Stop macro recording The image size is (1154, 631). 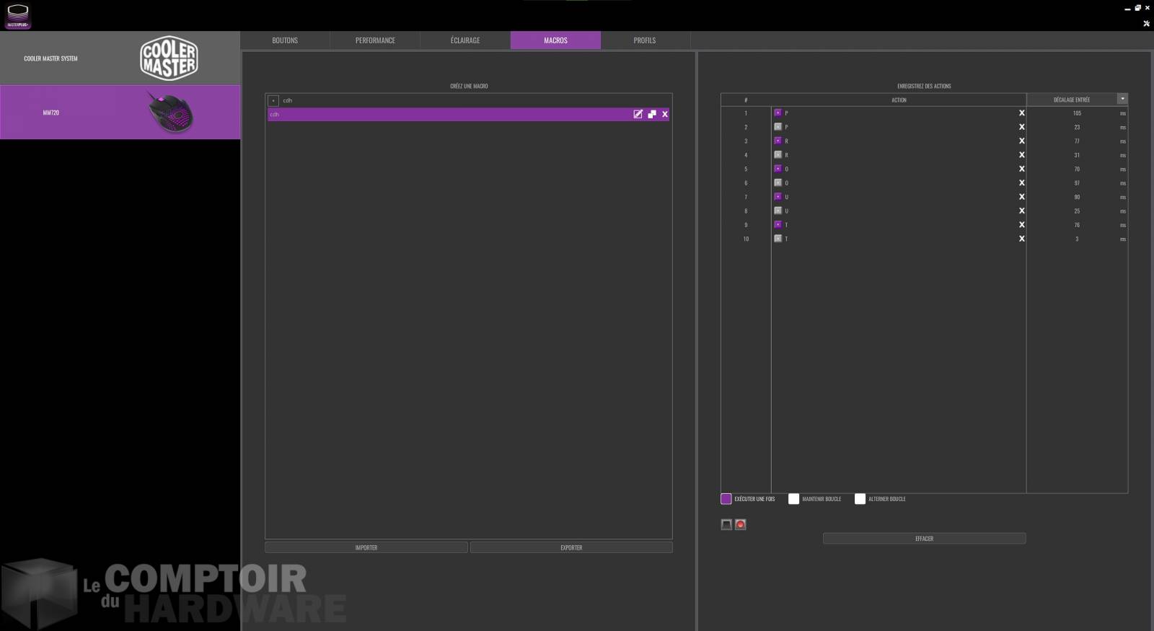726,524
